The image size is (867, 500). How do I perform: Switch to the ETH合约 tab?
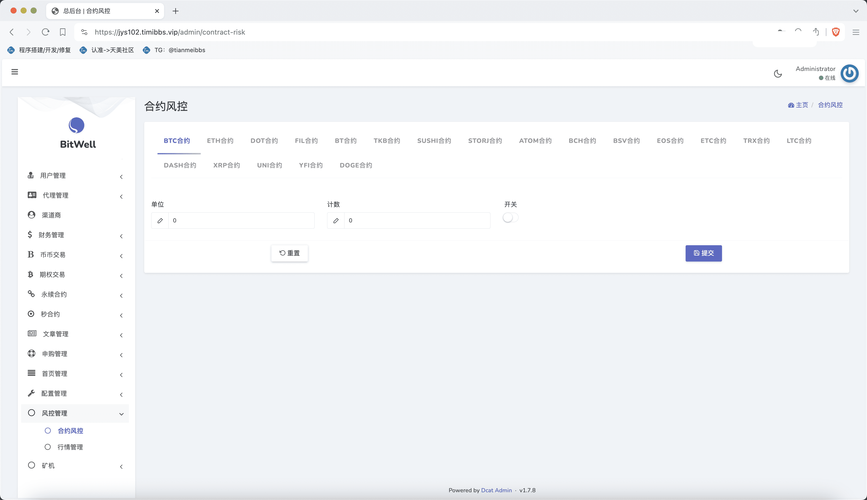pos(220,140)
